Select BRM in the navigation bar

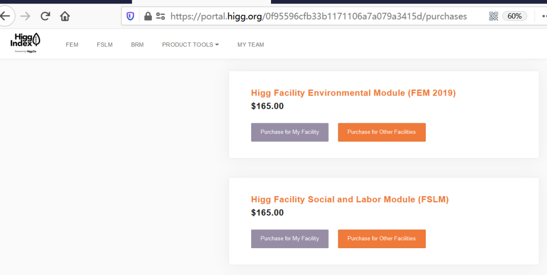[137, 44]
